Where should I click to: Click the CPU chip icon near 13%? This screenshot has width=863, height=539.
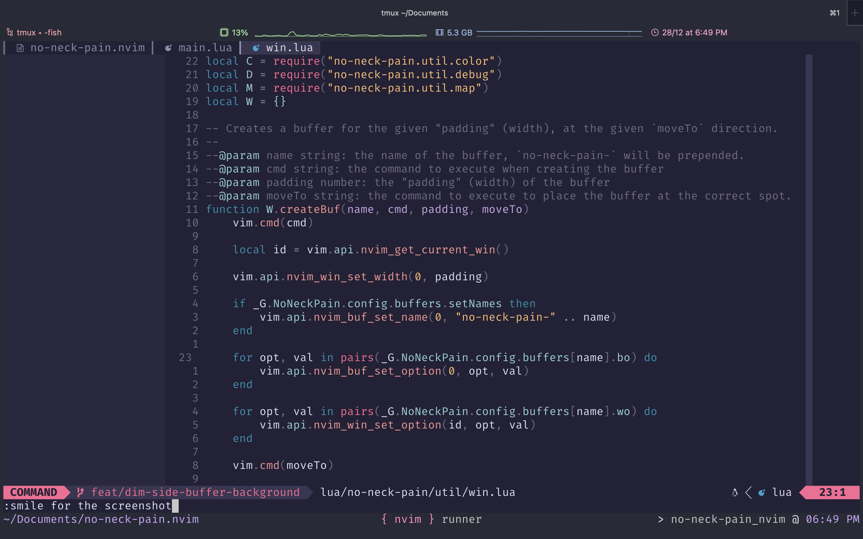pos(224,32)
